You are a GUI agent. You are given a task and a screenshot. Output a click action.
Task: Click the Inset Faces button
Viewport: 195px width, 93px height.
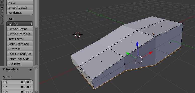[x=20, y=39]
